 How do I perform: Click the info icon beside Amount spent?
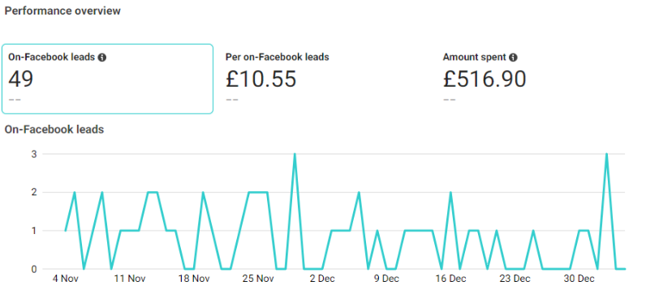point(513,58)
